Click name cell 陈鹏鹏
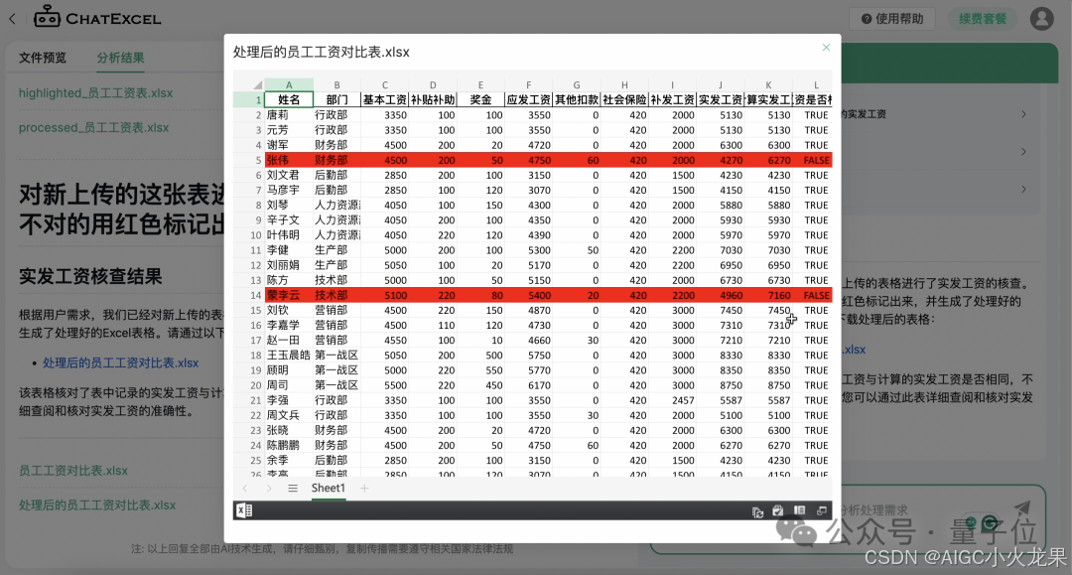 coord(289,445)
